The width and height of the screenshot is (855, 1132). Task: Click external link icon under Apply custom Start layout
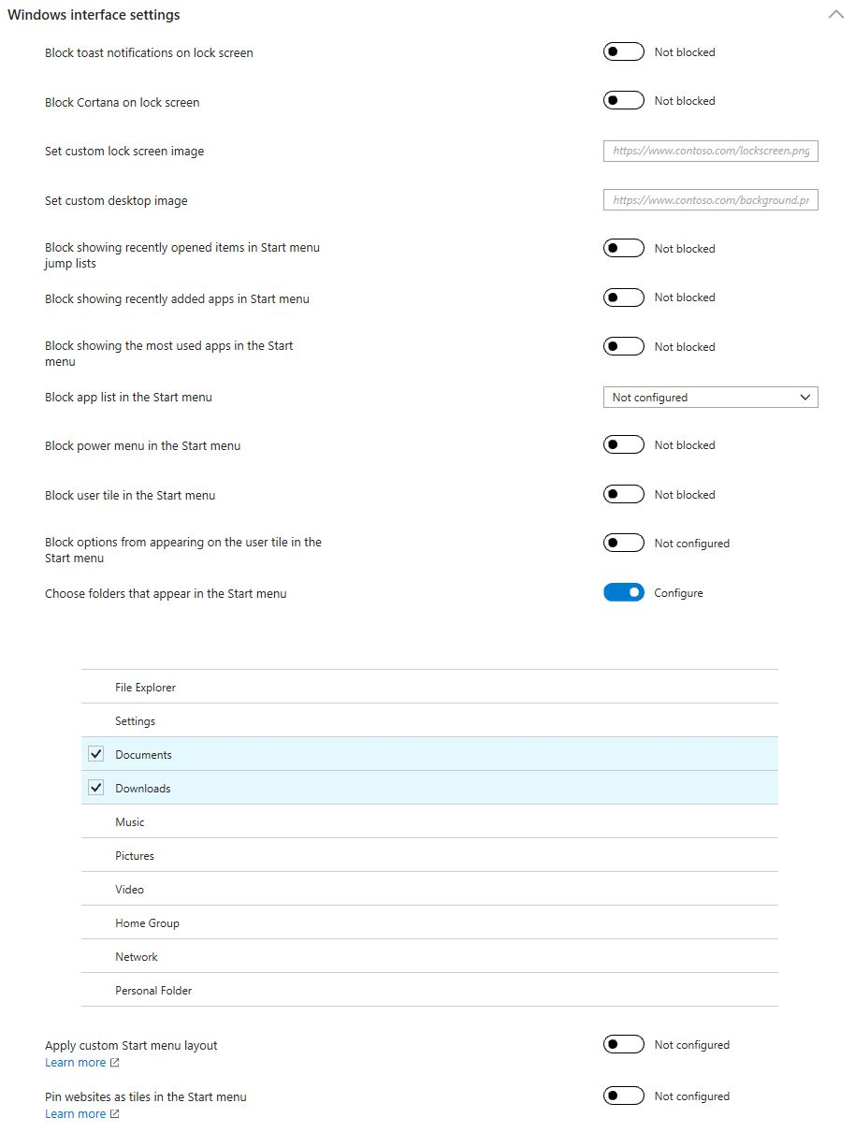click(115, 1064)
